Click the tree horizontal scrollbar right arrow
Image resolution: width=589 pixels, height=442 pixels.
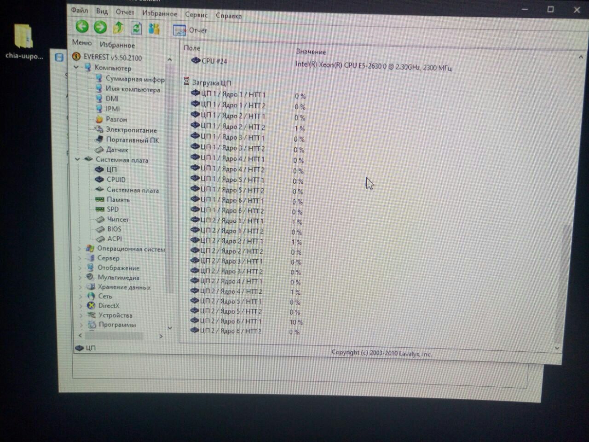tap(161, 336)
